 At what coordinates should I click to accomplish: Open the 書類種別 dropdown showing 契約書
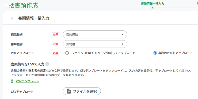click(x=95, y=44)
